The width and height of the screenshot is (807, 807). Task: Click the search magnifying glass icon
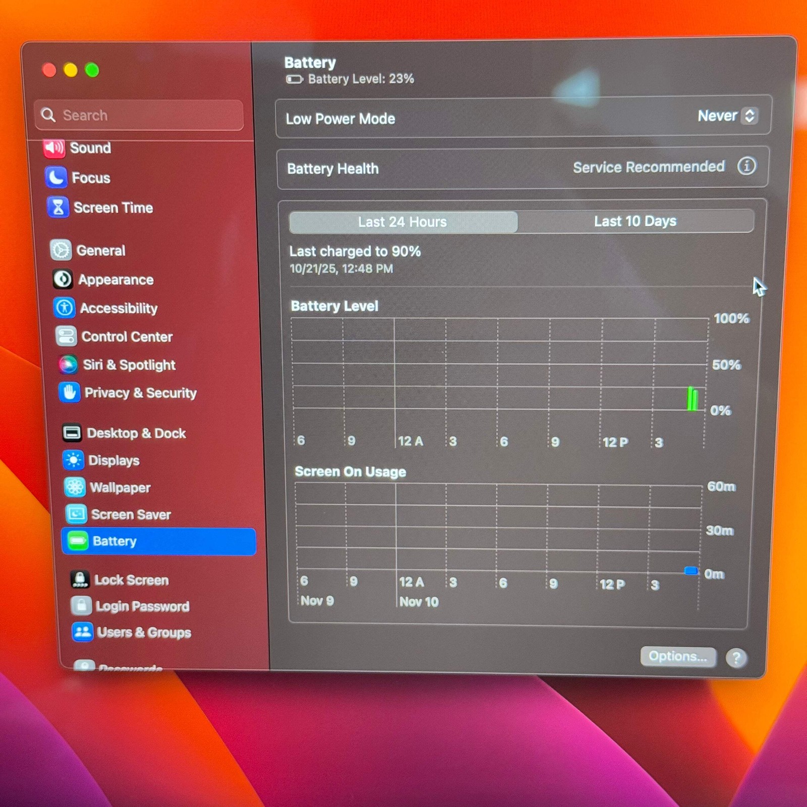tap(48, 115)
